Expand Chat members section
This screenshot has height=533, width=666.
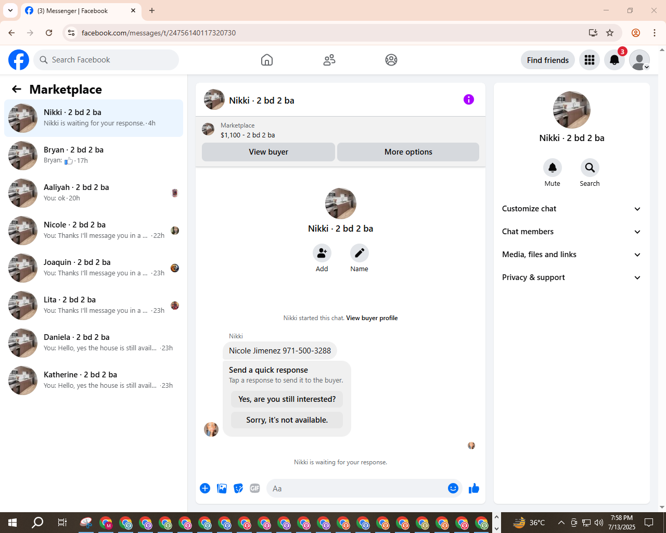tap(571, 232)
